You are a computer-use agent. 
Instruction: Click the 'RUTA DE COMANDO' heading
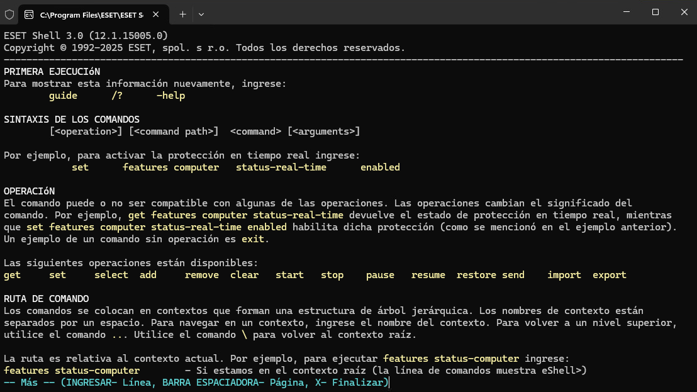point(46,299)
